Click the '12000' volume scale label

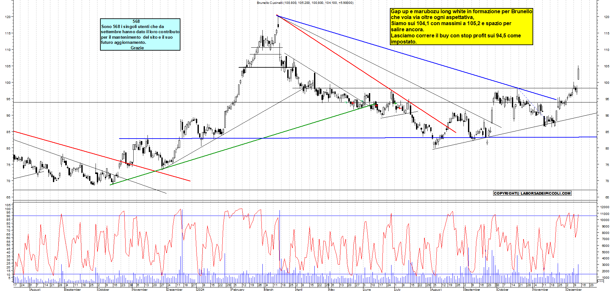[x=605, y=207]
